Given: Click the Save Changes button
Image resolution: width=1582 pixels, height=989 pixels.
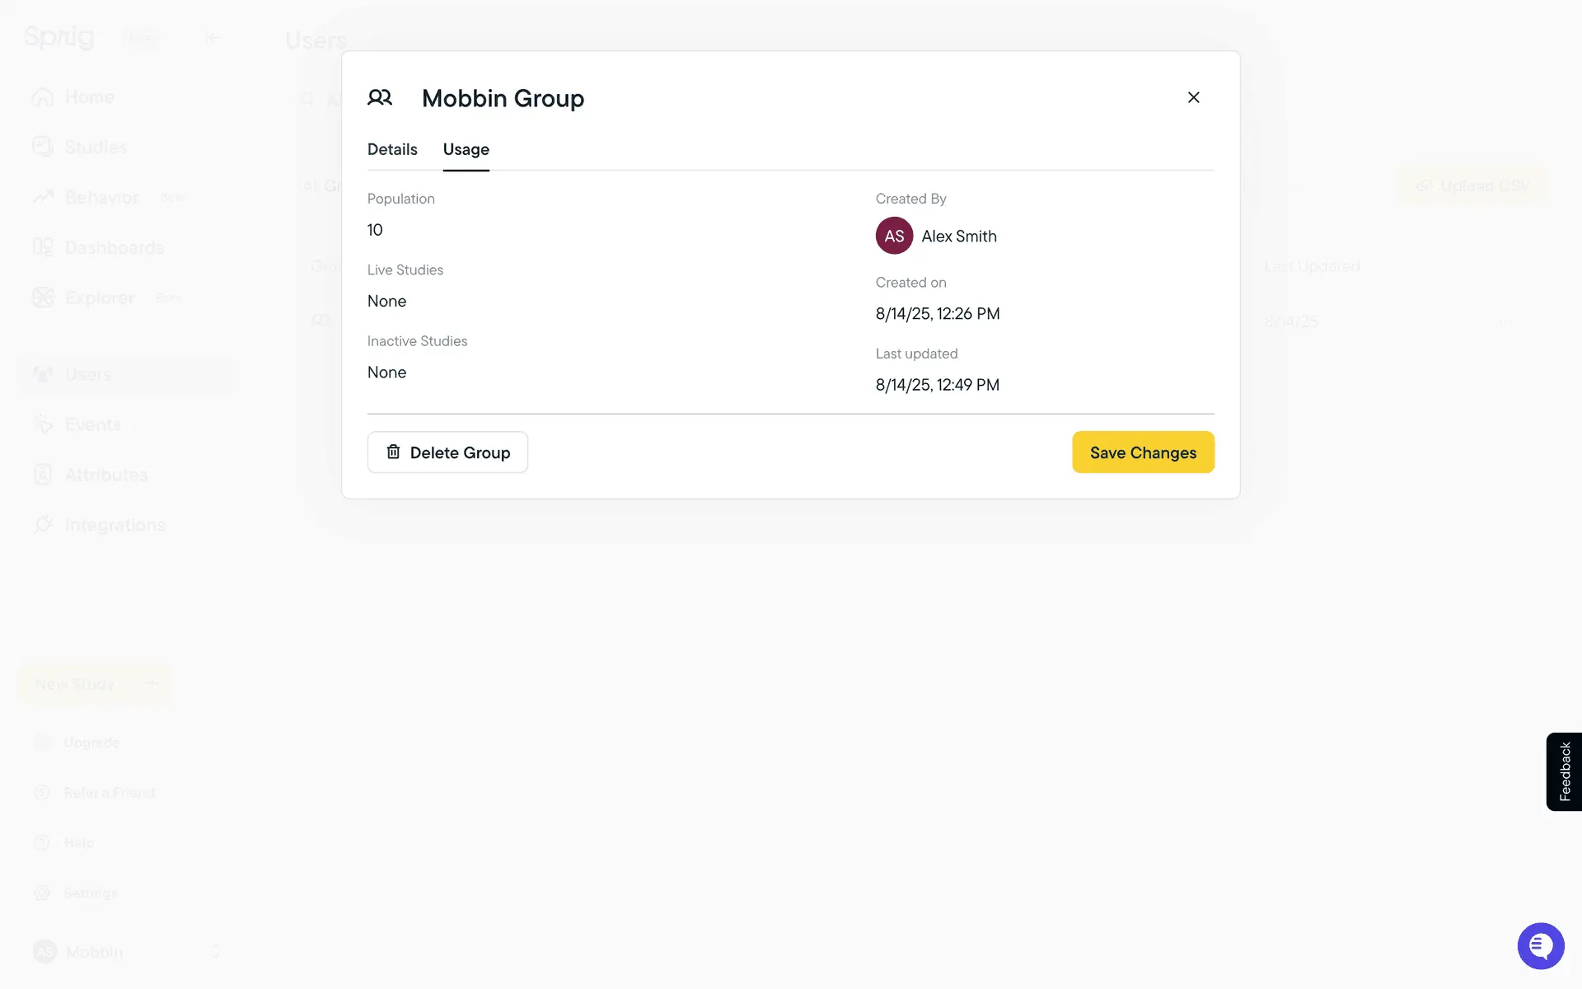Looking at the screenshot, I should tap(1143, 452).
